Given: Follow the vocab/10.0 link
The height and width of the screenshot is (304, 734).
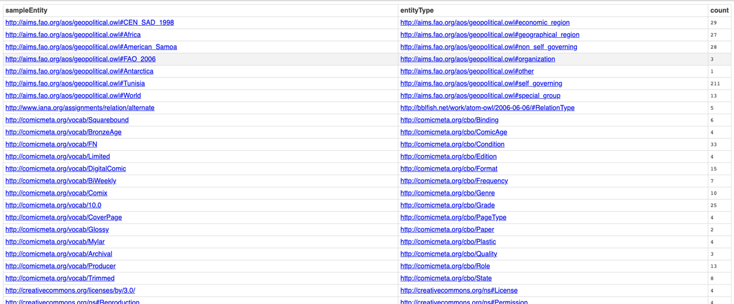Looking at the screenshot, I should click(x=53, y=206).
